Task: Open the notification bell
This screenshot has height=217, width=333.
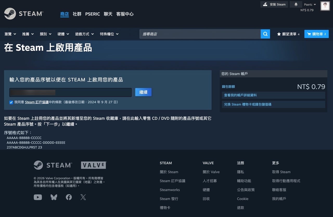Action: click(x=296, y=4)
